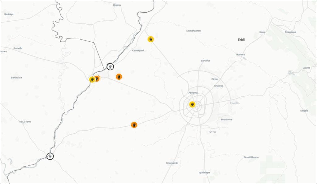This screenshot has width=317, height=184.
Task: Click the Erbil region label
Action: click(x=241, y=40)
